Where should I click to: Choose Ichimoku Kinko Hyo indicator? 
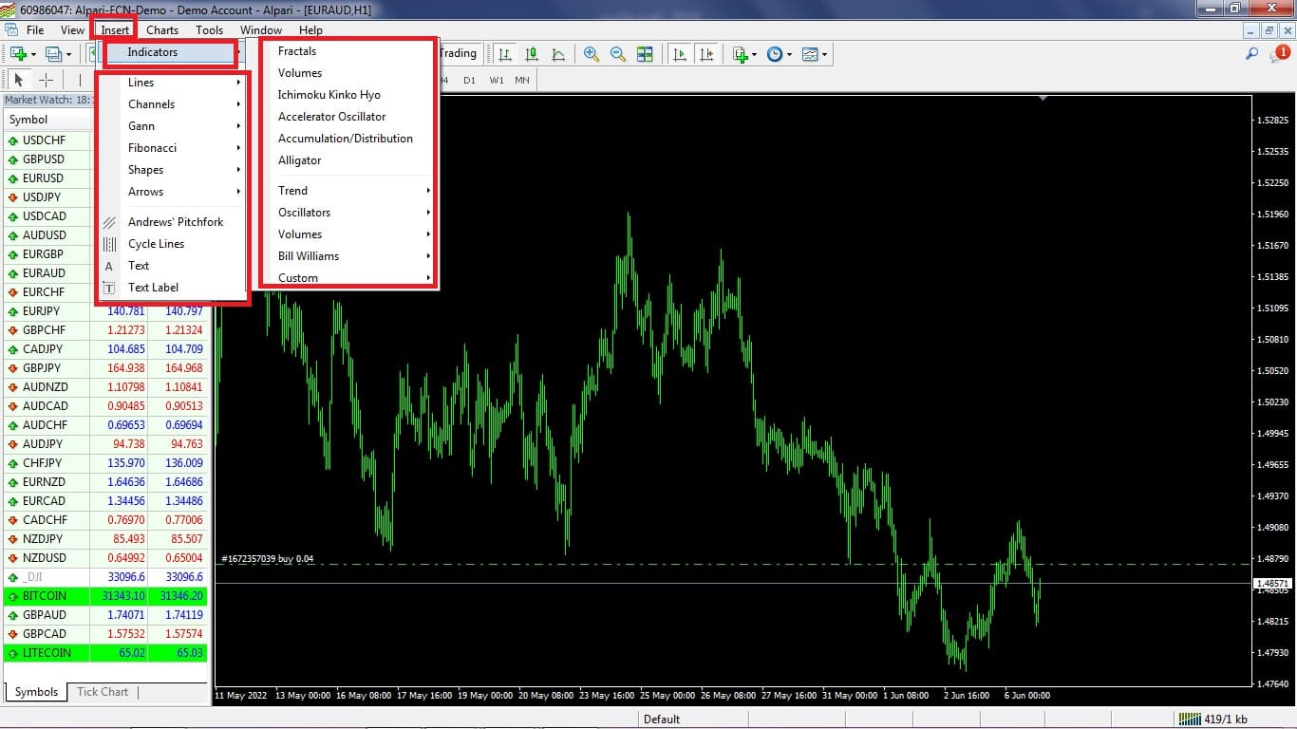(329, 95)
